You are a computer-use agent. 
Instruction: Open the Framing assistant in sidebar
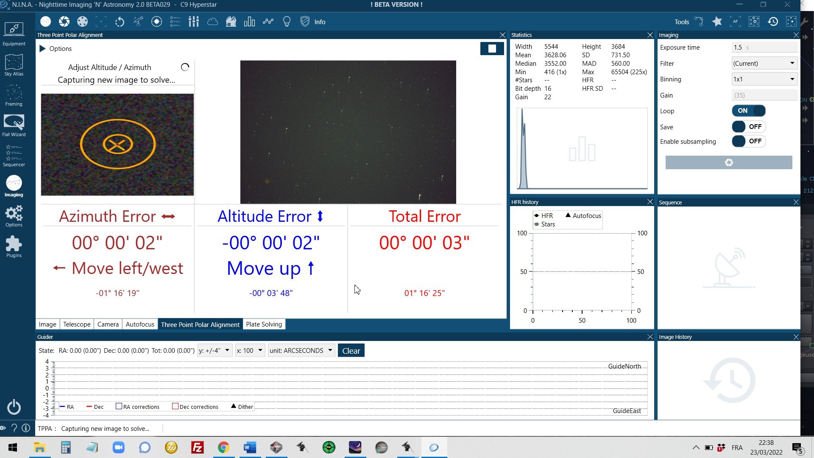pos(14,95)
